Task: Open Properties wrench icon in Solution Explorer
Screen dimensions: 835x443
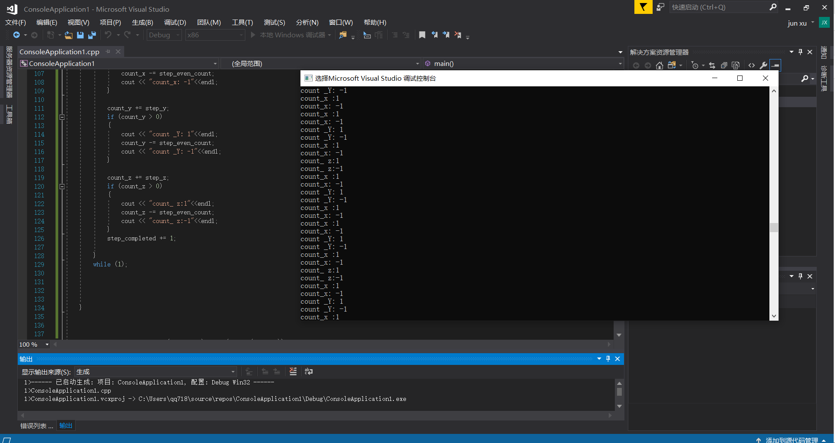Action: coord(763,65)
